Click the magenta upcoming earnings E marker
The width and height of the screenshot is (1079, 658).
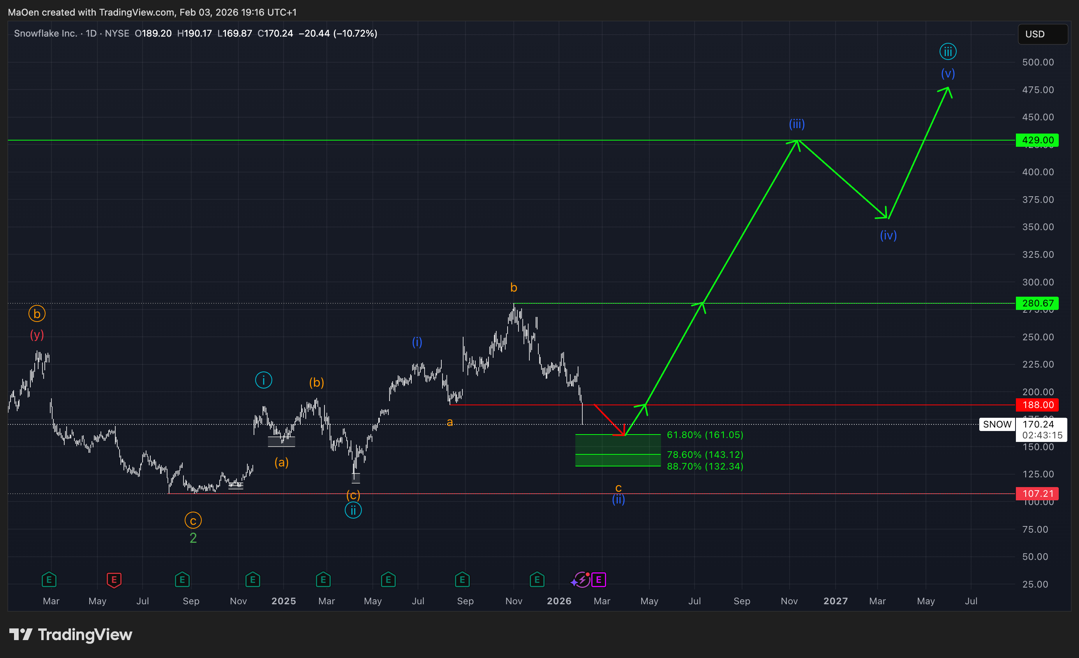click(599, 580)
